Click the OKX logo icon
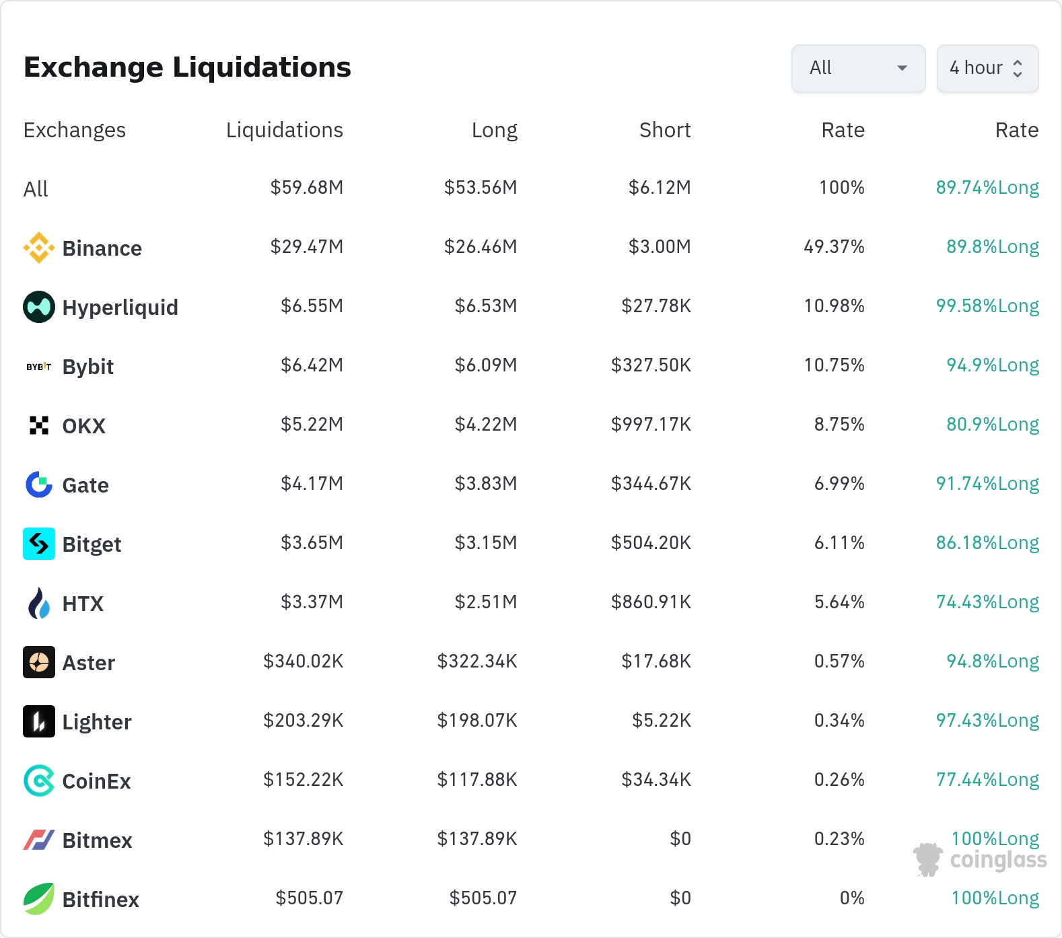 coord(39,425)
